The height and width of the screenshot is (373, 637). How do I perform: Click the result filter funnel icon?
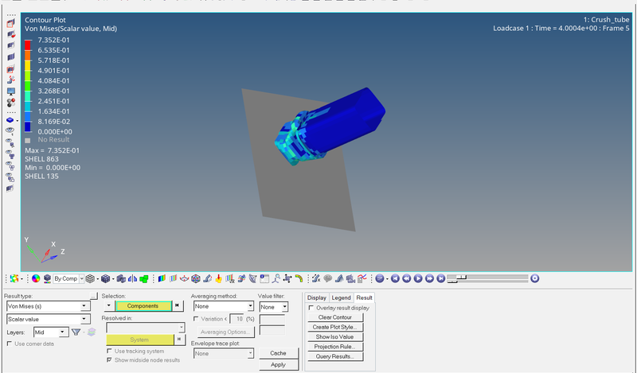[76, 332]
